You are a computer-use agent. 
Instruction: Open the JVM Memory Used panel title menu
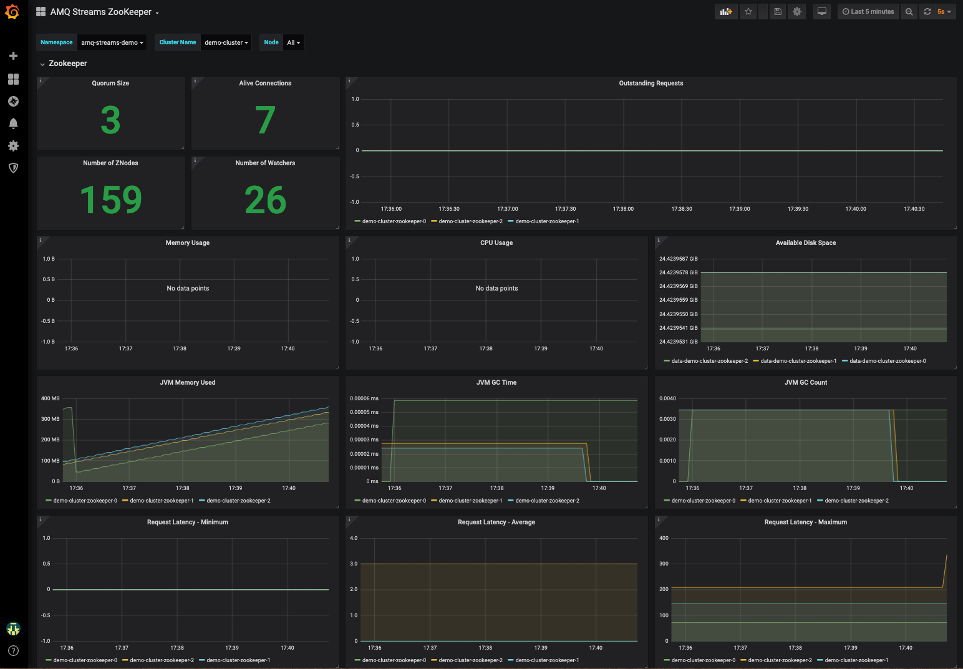(x=187, y=382)
